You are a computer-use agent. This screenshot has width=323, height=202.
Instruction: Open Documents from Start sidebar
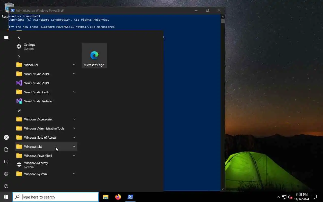(6, 149)
